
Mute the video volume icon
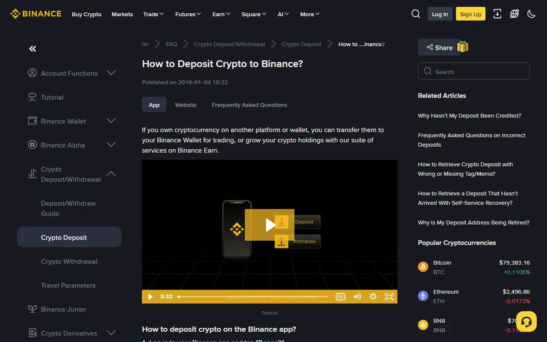pyautogui.click(x=357, y=297)
